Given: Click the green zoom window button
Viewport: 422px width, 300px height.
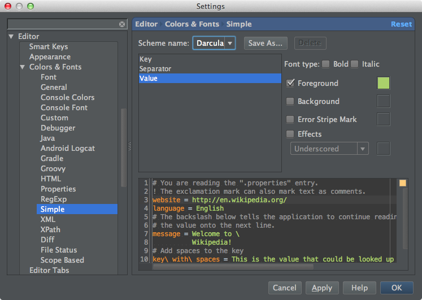Looking at the screenshot, I should pyautogui.click(x=31, y=6).
